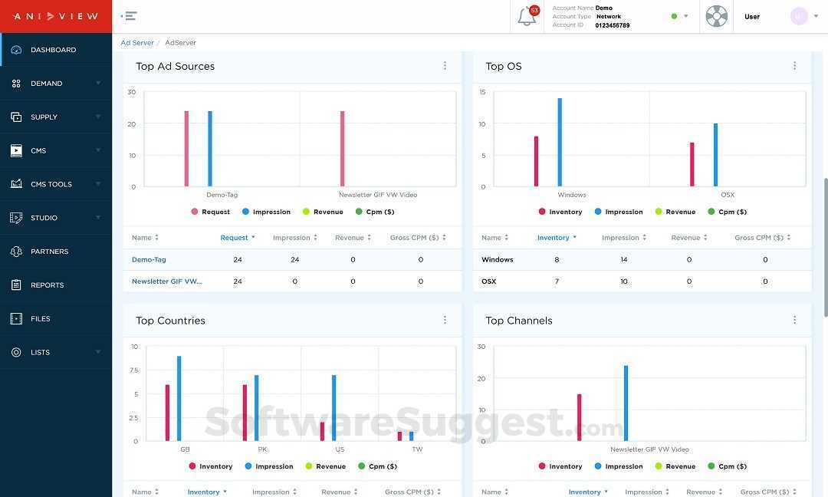Click the Cpm ($) green legend swatch in Top Channels
The height and width of the screenshot is (497, 828).
coord(711,466)
